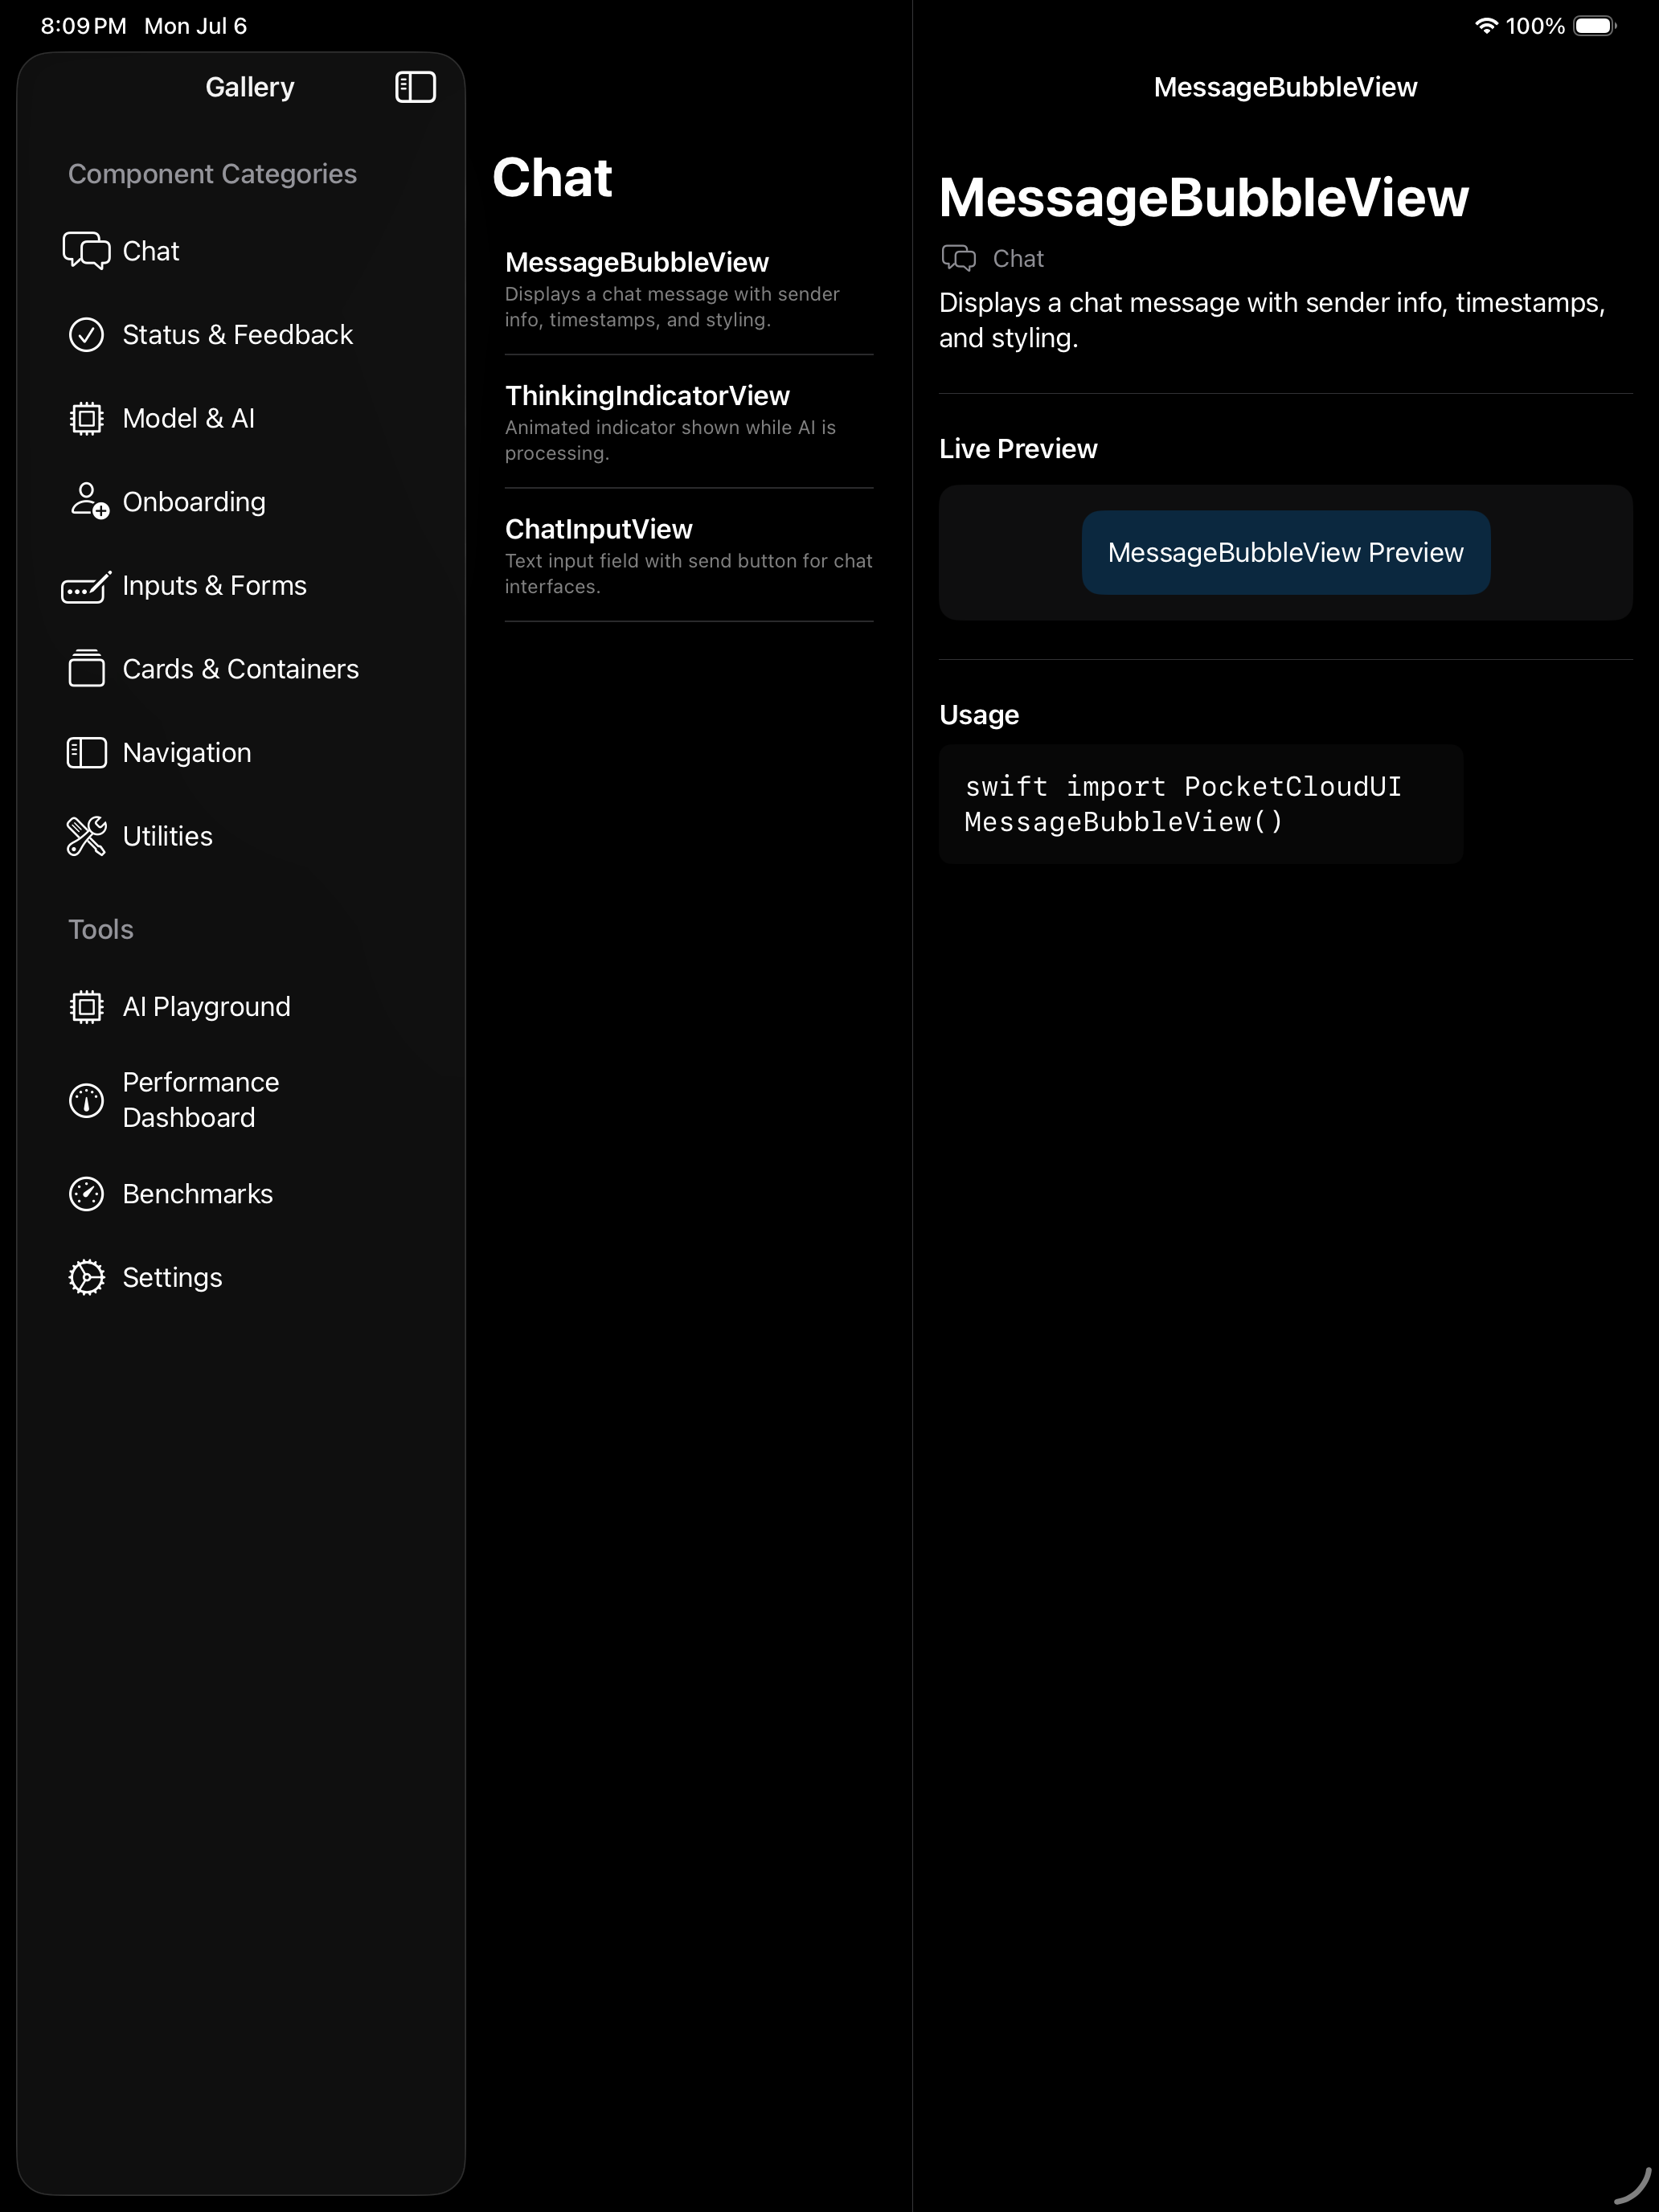Click the Usage heading
The height and width of the screenshot is (2212, 1659).
tap(979, 715)
